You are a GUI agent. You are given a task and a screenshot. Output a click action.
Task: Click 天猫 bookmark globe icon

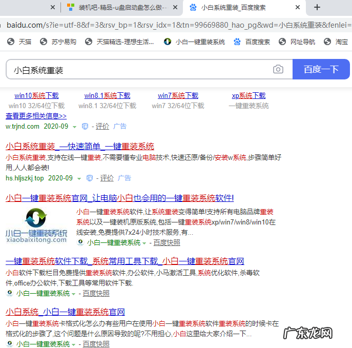[11, 42]
